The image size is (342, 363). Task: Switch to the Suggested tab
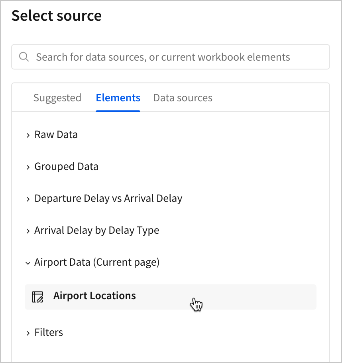[57, 98]
